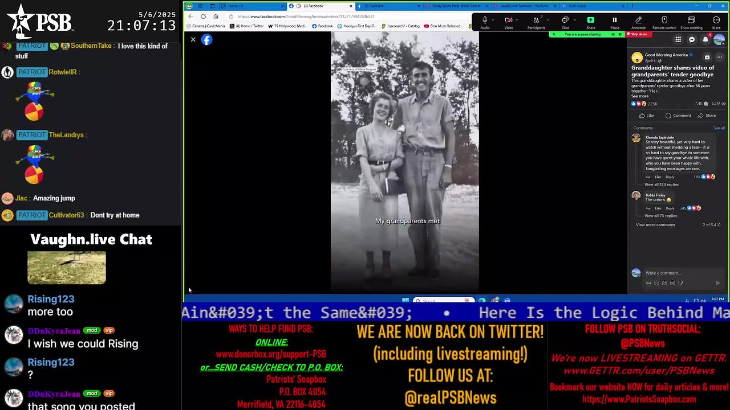
Task: Open Facebook account profile picture menu
Action: (719, 39)
